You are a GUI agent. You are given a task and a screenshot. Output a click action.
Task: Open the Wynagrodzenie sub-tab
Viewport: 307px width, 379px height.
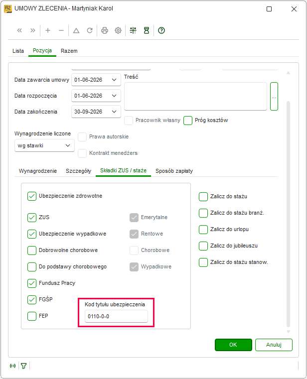[x=38, y=171]
